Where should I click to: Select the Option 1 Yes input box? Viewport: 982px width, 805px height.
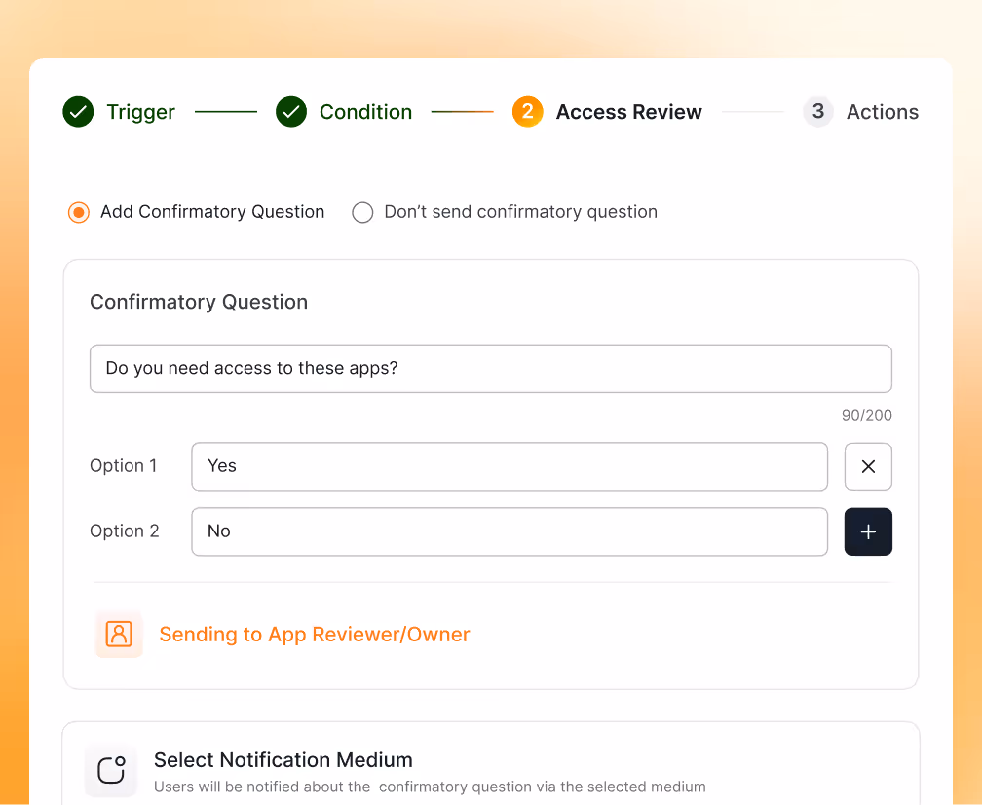tap(510, 466)
